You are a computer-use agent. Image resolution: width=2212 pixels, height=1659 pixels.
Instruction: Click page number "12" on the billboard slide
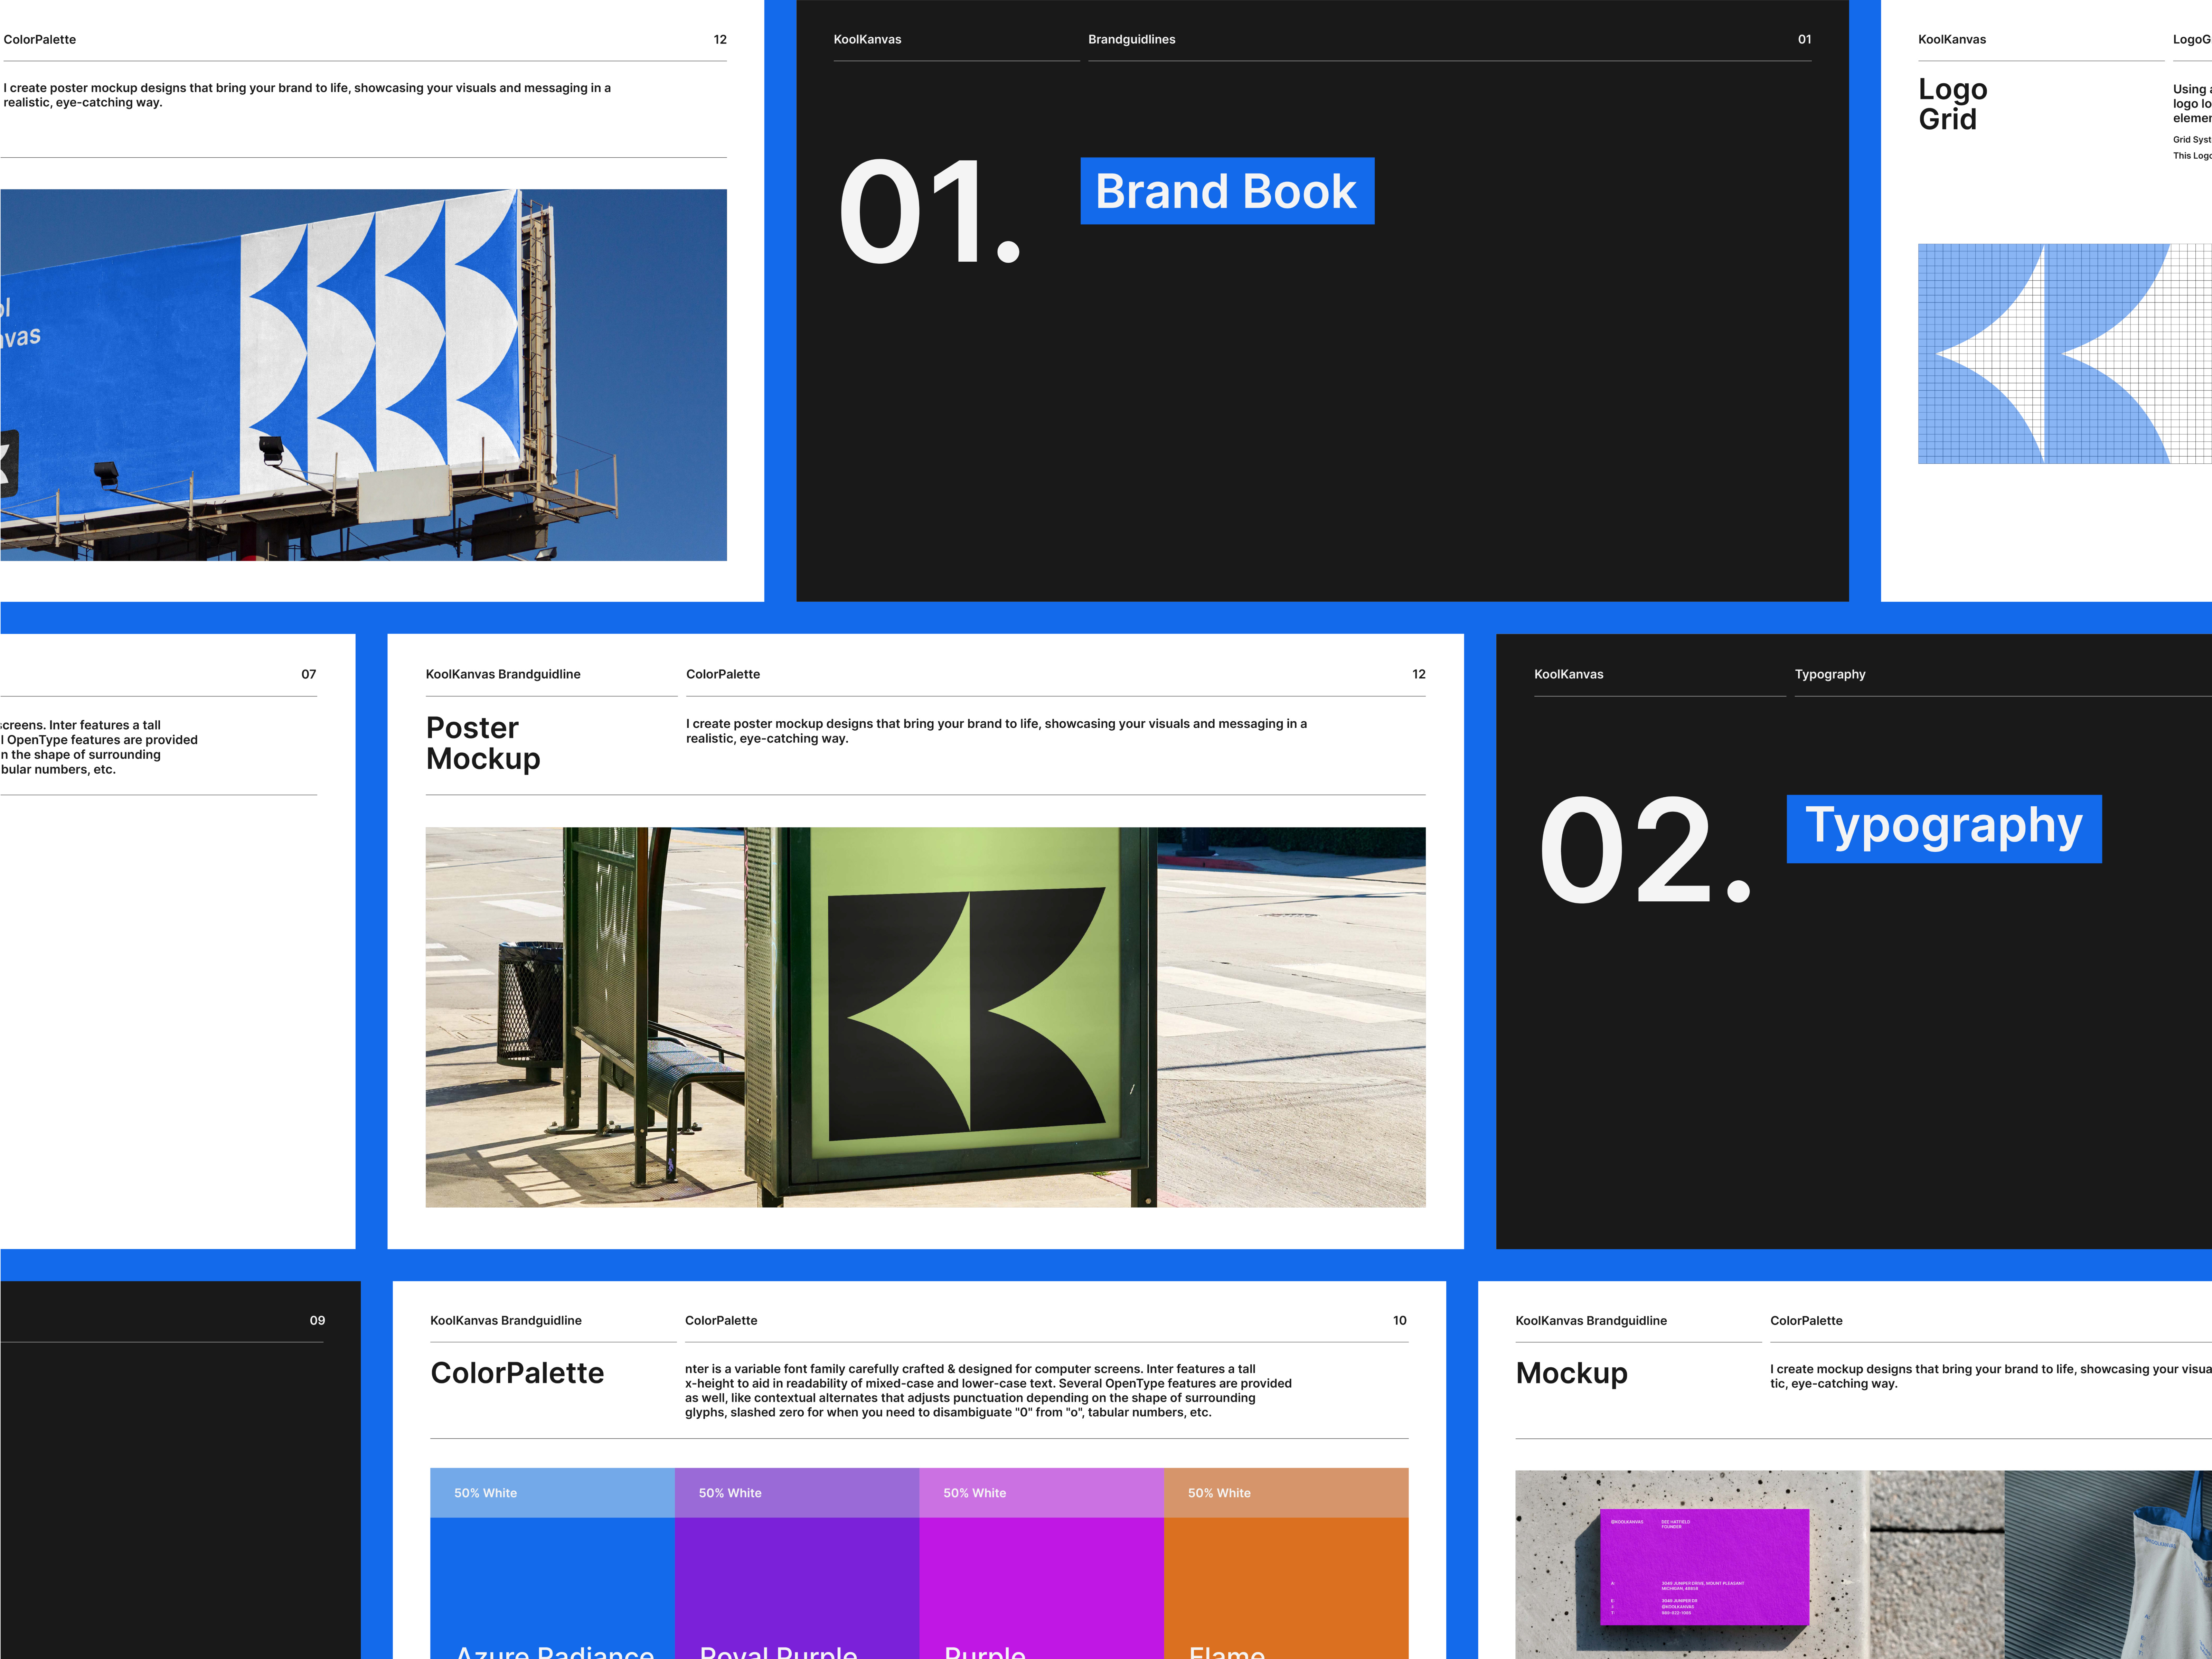(720, 40)
